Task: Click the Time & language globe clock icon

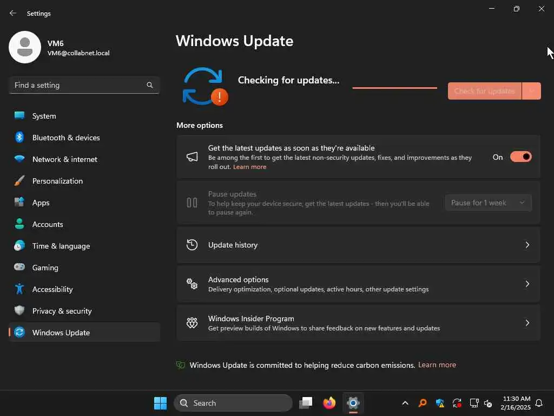Action: point(19,245)
